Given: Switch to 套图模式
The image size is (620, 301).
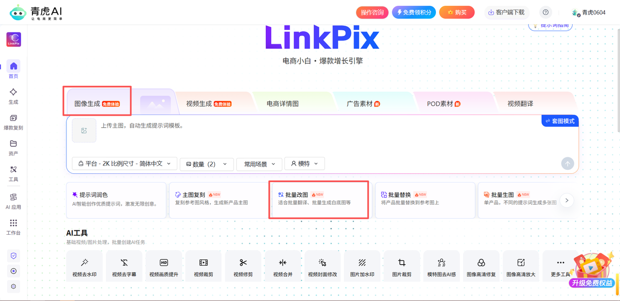Looking at the screenshot, I should click(x=560, y=121).
